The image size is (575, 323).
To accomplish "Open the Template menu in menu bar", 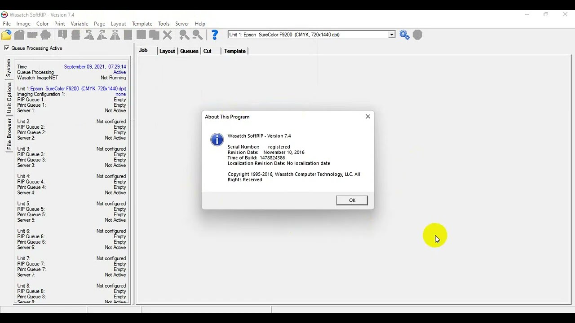I will (x=142, y=24).
